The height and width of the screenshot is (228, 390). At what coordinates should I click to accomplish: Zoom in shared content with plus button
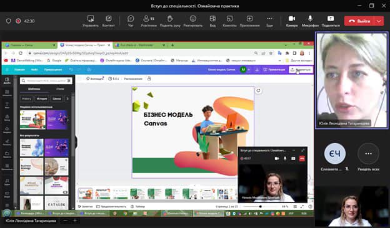pos(75,221)
